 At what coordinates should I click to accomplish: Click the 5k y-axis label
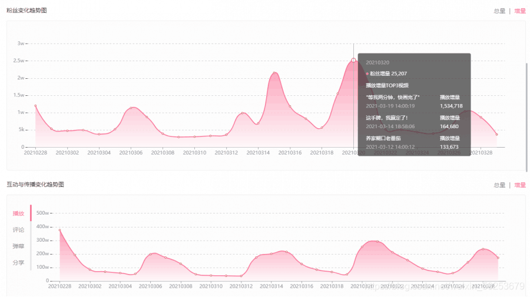(22, 129)
